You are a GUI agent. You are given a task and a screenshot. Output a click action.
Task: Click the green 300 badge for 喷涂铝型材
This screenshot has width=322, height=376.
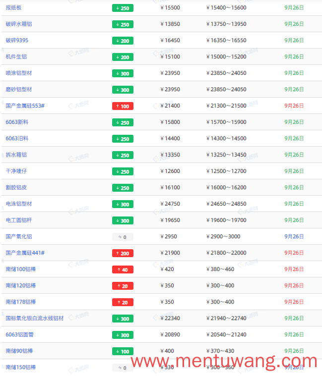(x=123, y=73)
